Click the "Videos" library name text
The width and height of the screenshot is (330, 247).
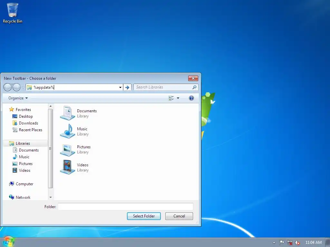82,165
